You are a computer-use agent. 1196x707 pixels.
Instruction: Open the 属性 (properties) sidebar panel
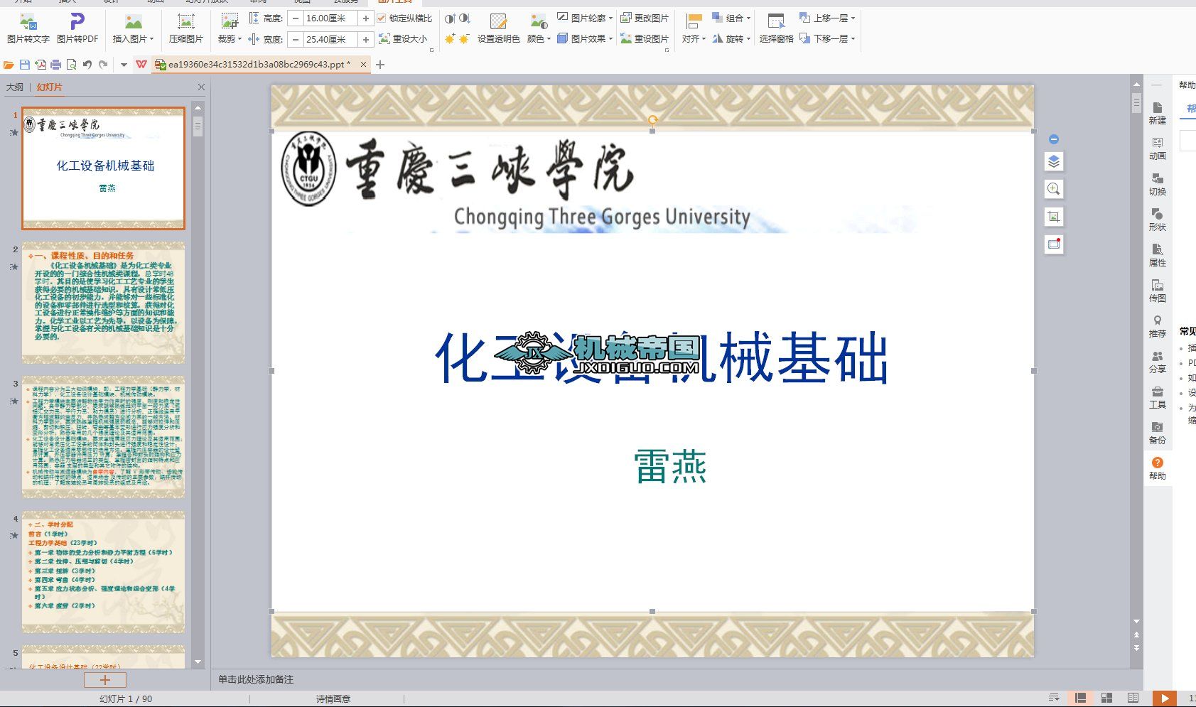[x=1158, y=255]
